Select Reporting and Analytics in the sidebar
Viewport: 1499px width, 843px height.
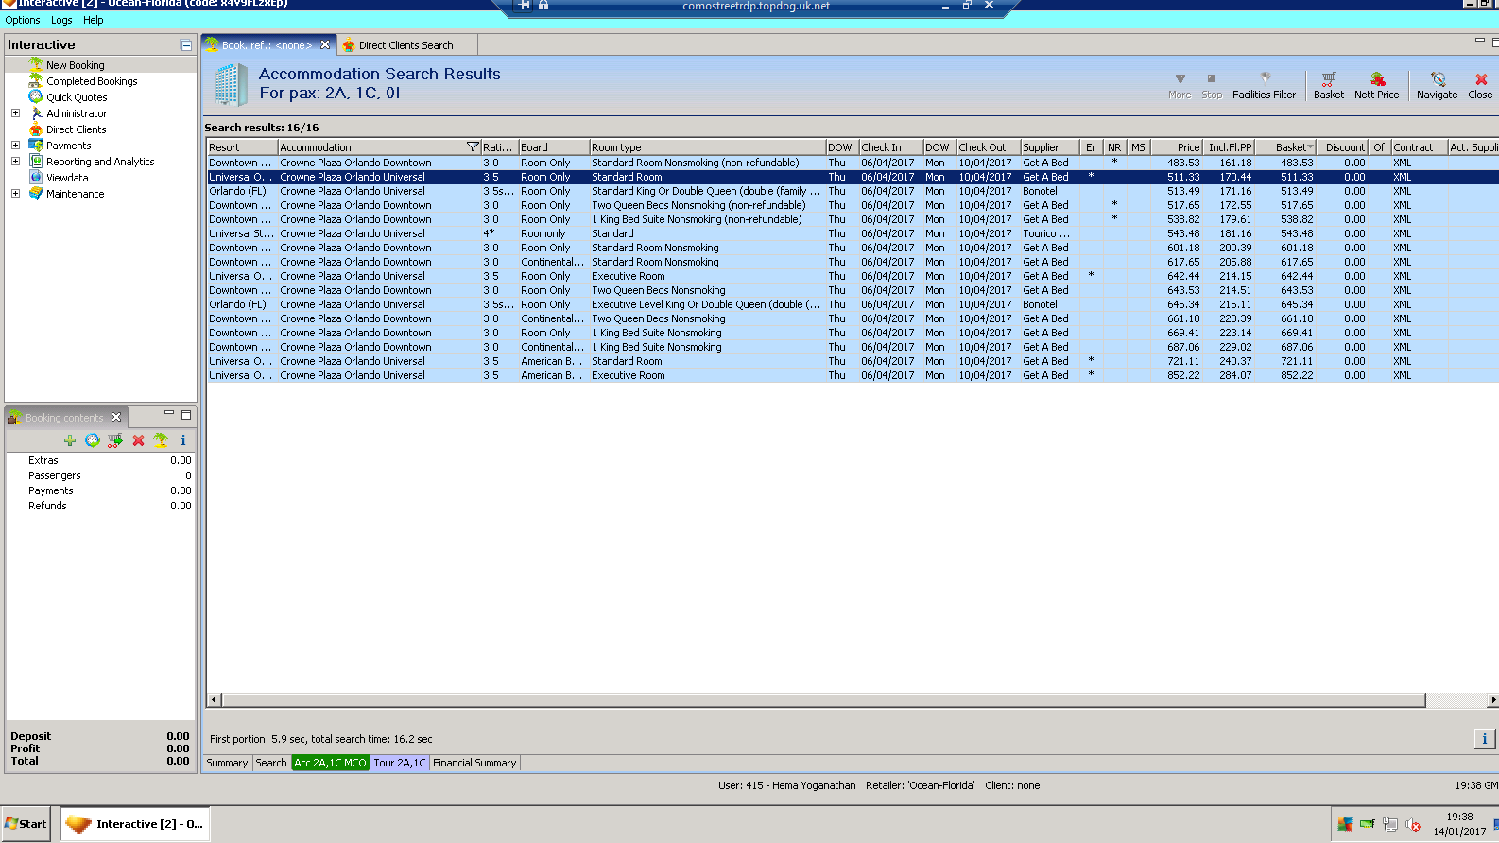(100, 162)
